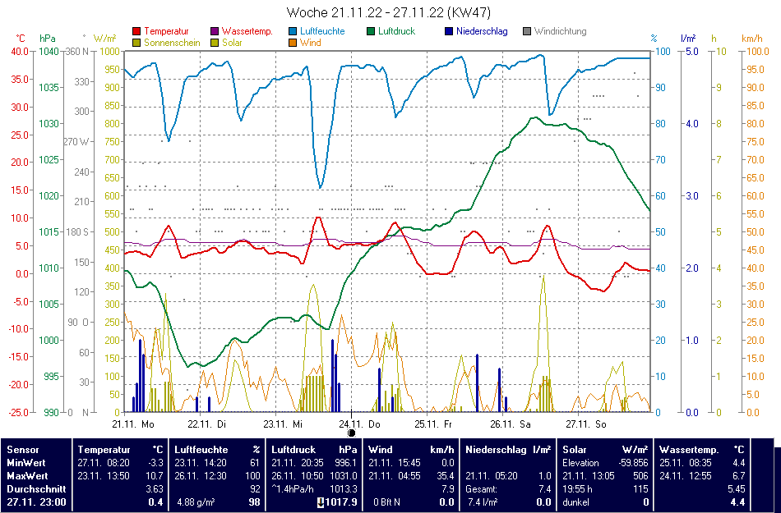Click the Solar legend label
This screenshot has width=781, height=513.
[x=232, y=43]
